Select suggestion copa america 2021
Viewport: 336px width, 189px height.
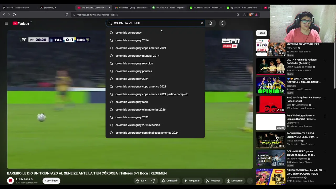click(155, 86)
